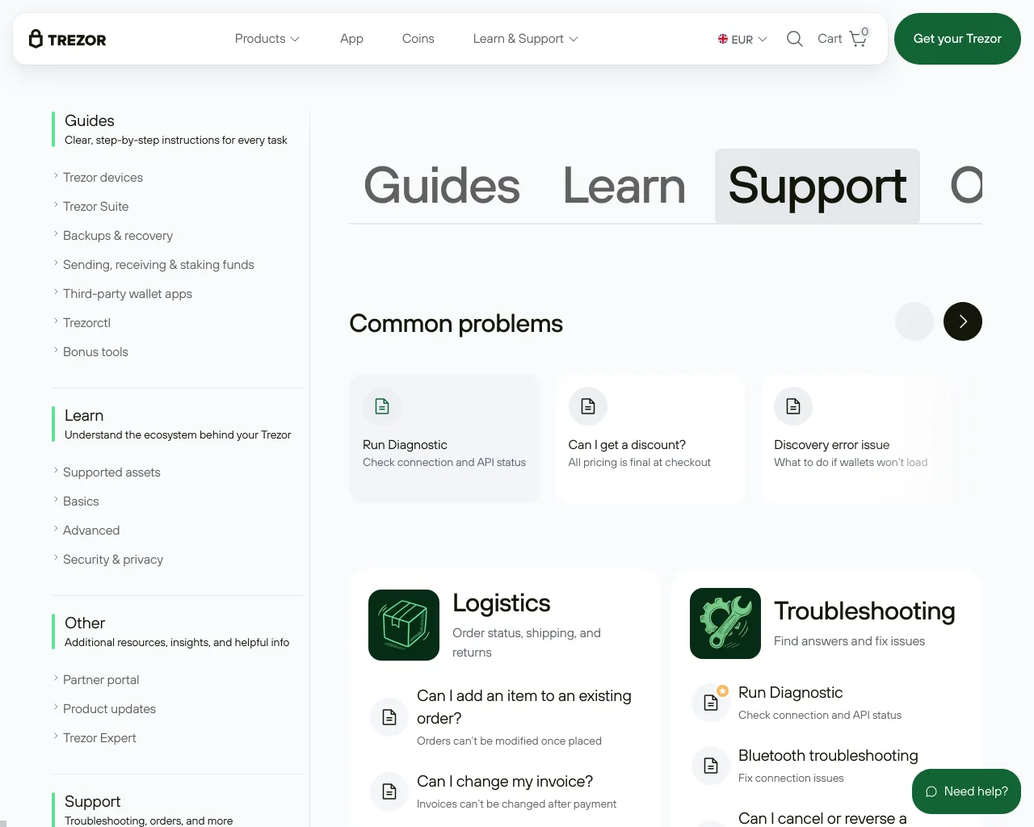Open the Logistics box icon
This screenshot has width=1034, height=827.
point(404,625)
